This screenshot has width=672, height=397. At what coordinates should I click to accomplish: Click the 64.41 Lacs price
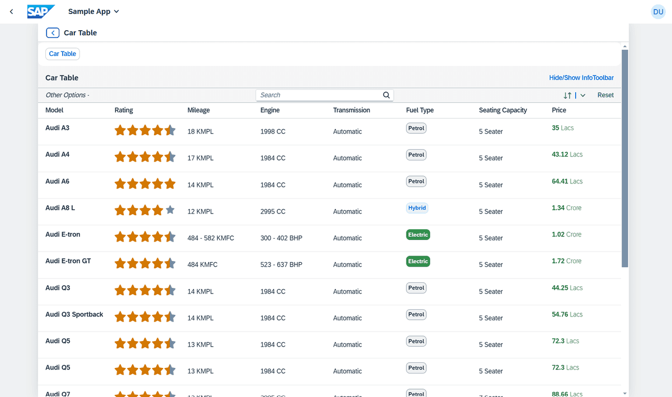coord(567,181)
